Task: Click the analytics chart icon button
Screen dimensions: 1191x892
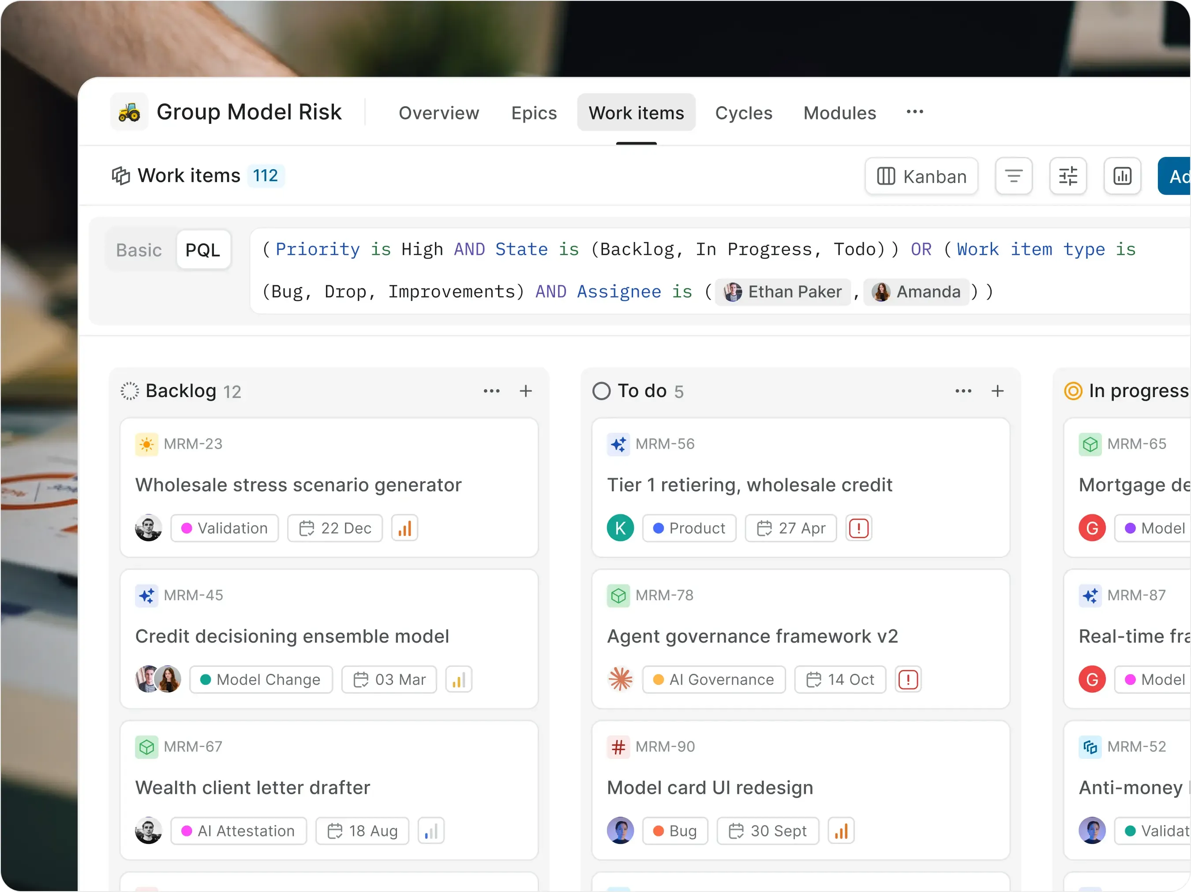Action: pyautogui.click(x=1122, y=176)
